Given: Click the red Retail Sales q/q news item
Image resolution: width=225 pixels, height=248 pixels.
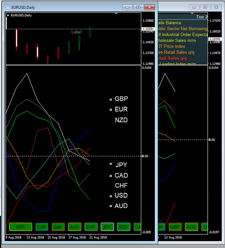Looking at the screenshot, I should coord(173,58).
